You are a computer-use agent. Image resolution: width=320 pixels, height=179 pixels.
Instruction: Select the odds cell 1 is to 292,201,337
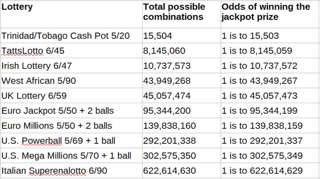click(x=270, y=140)
